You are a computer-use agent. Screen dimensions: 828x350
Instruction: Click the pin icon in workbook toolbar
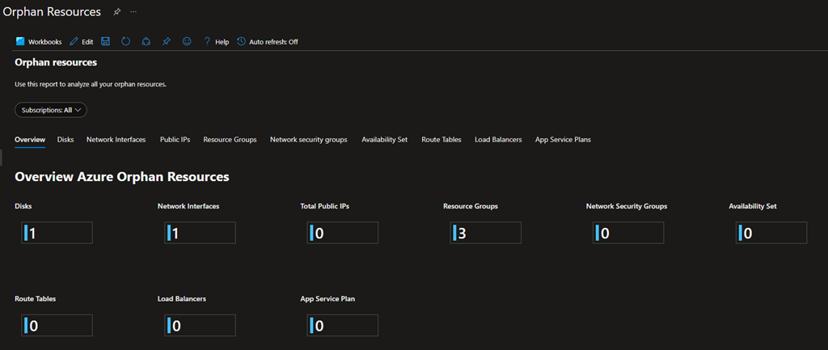click(x=167, y=41)
